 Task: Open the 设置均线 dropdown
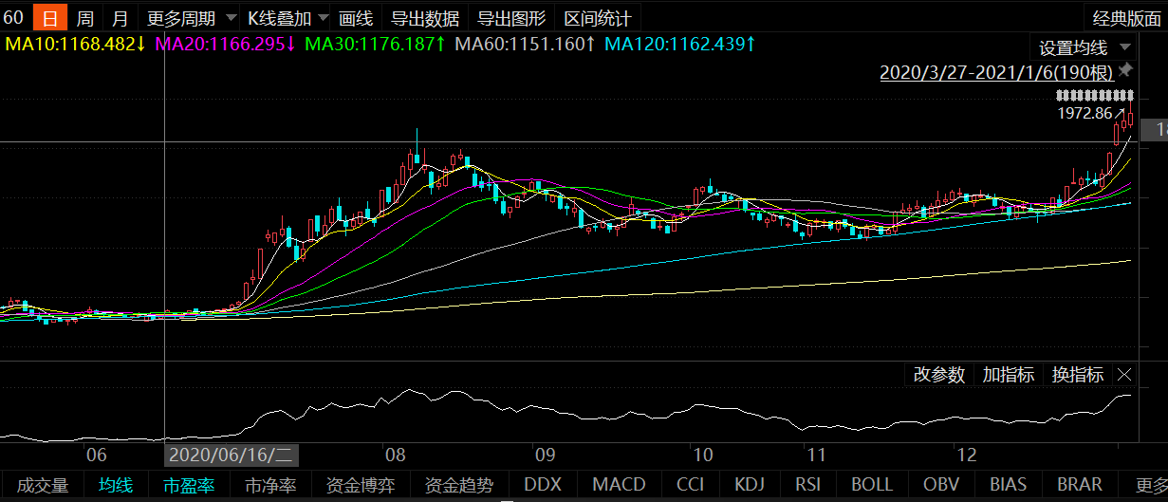(1083, 47)
